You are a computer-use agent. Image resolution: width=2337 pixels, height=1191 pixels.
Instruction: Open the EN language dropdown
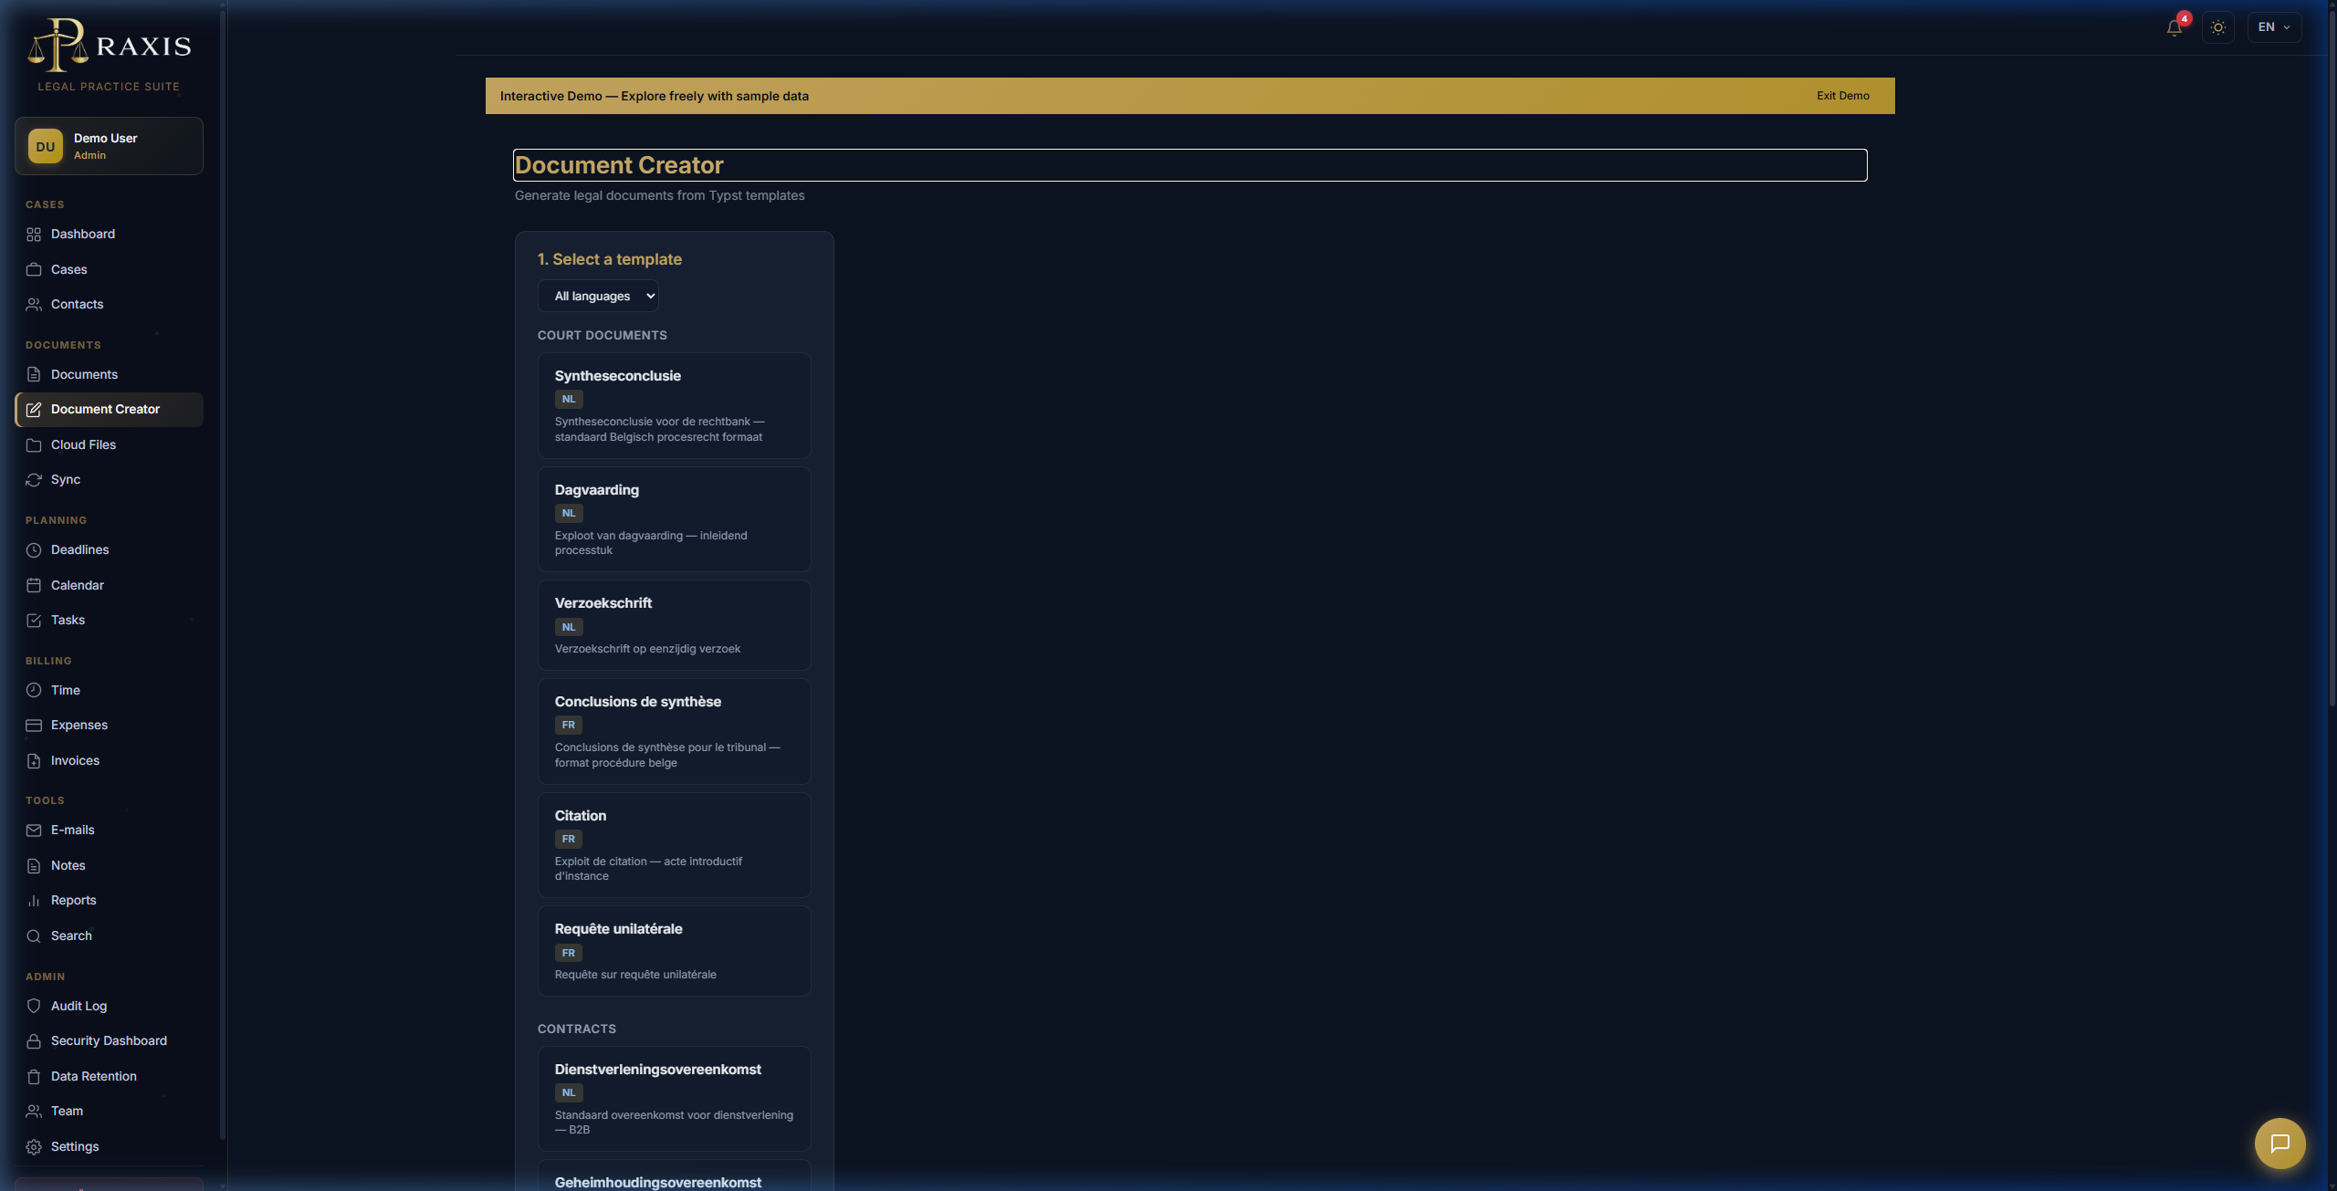(2274, 27)
